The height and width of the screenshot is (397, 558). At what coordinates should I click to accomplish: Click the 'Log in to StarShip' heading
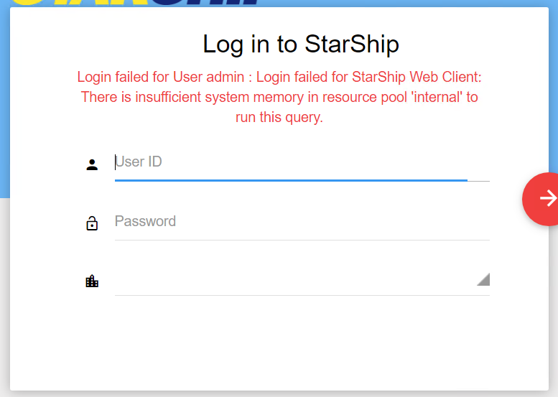coord(301,44)
